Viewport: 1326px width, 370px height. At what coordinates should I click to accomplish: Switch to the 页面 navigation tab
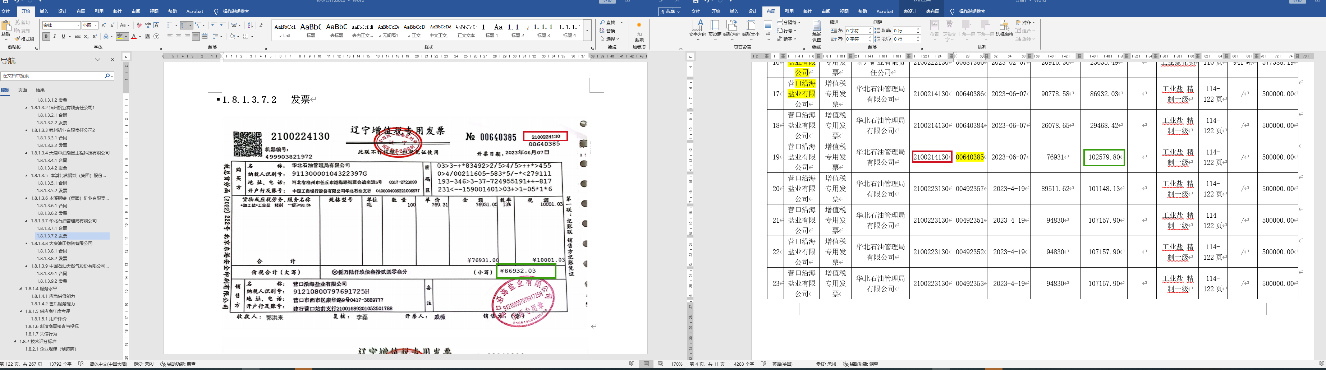point(23,90)
